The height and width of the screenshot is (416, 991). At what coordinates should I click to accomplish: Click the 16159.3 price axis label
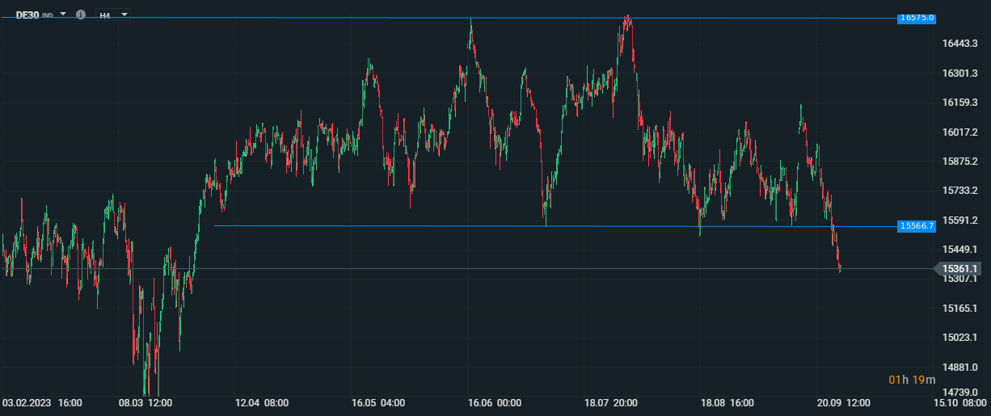(961, 102)
